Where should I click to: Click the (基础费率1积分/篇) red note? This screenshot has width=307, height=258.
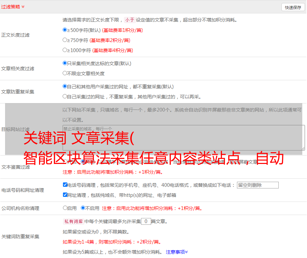123,30
